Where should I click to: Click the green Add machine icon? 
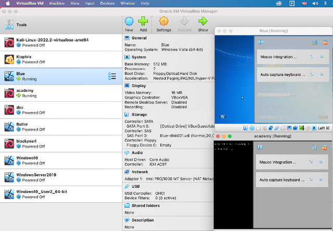[x=143, y=22]
